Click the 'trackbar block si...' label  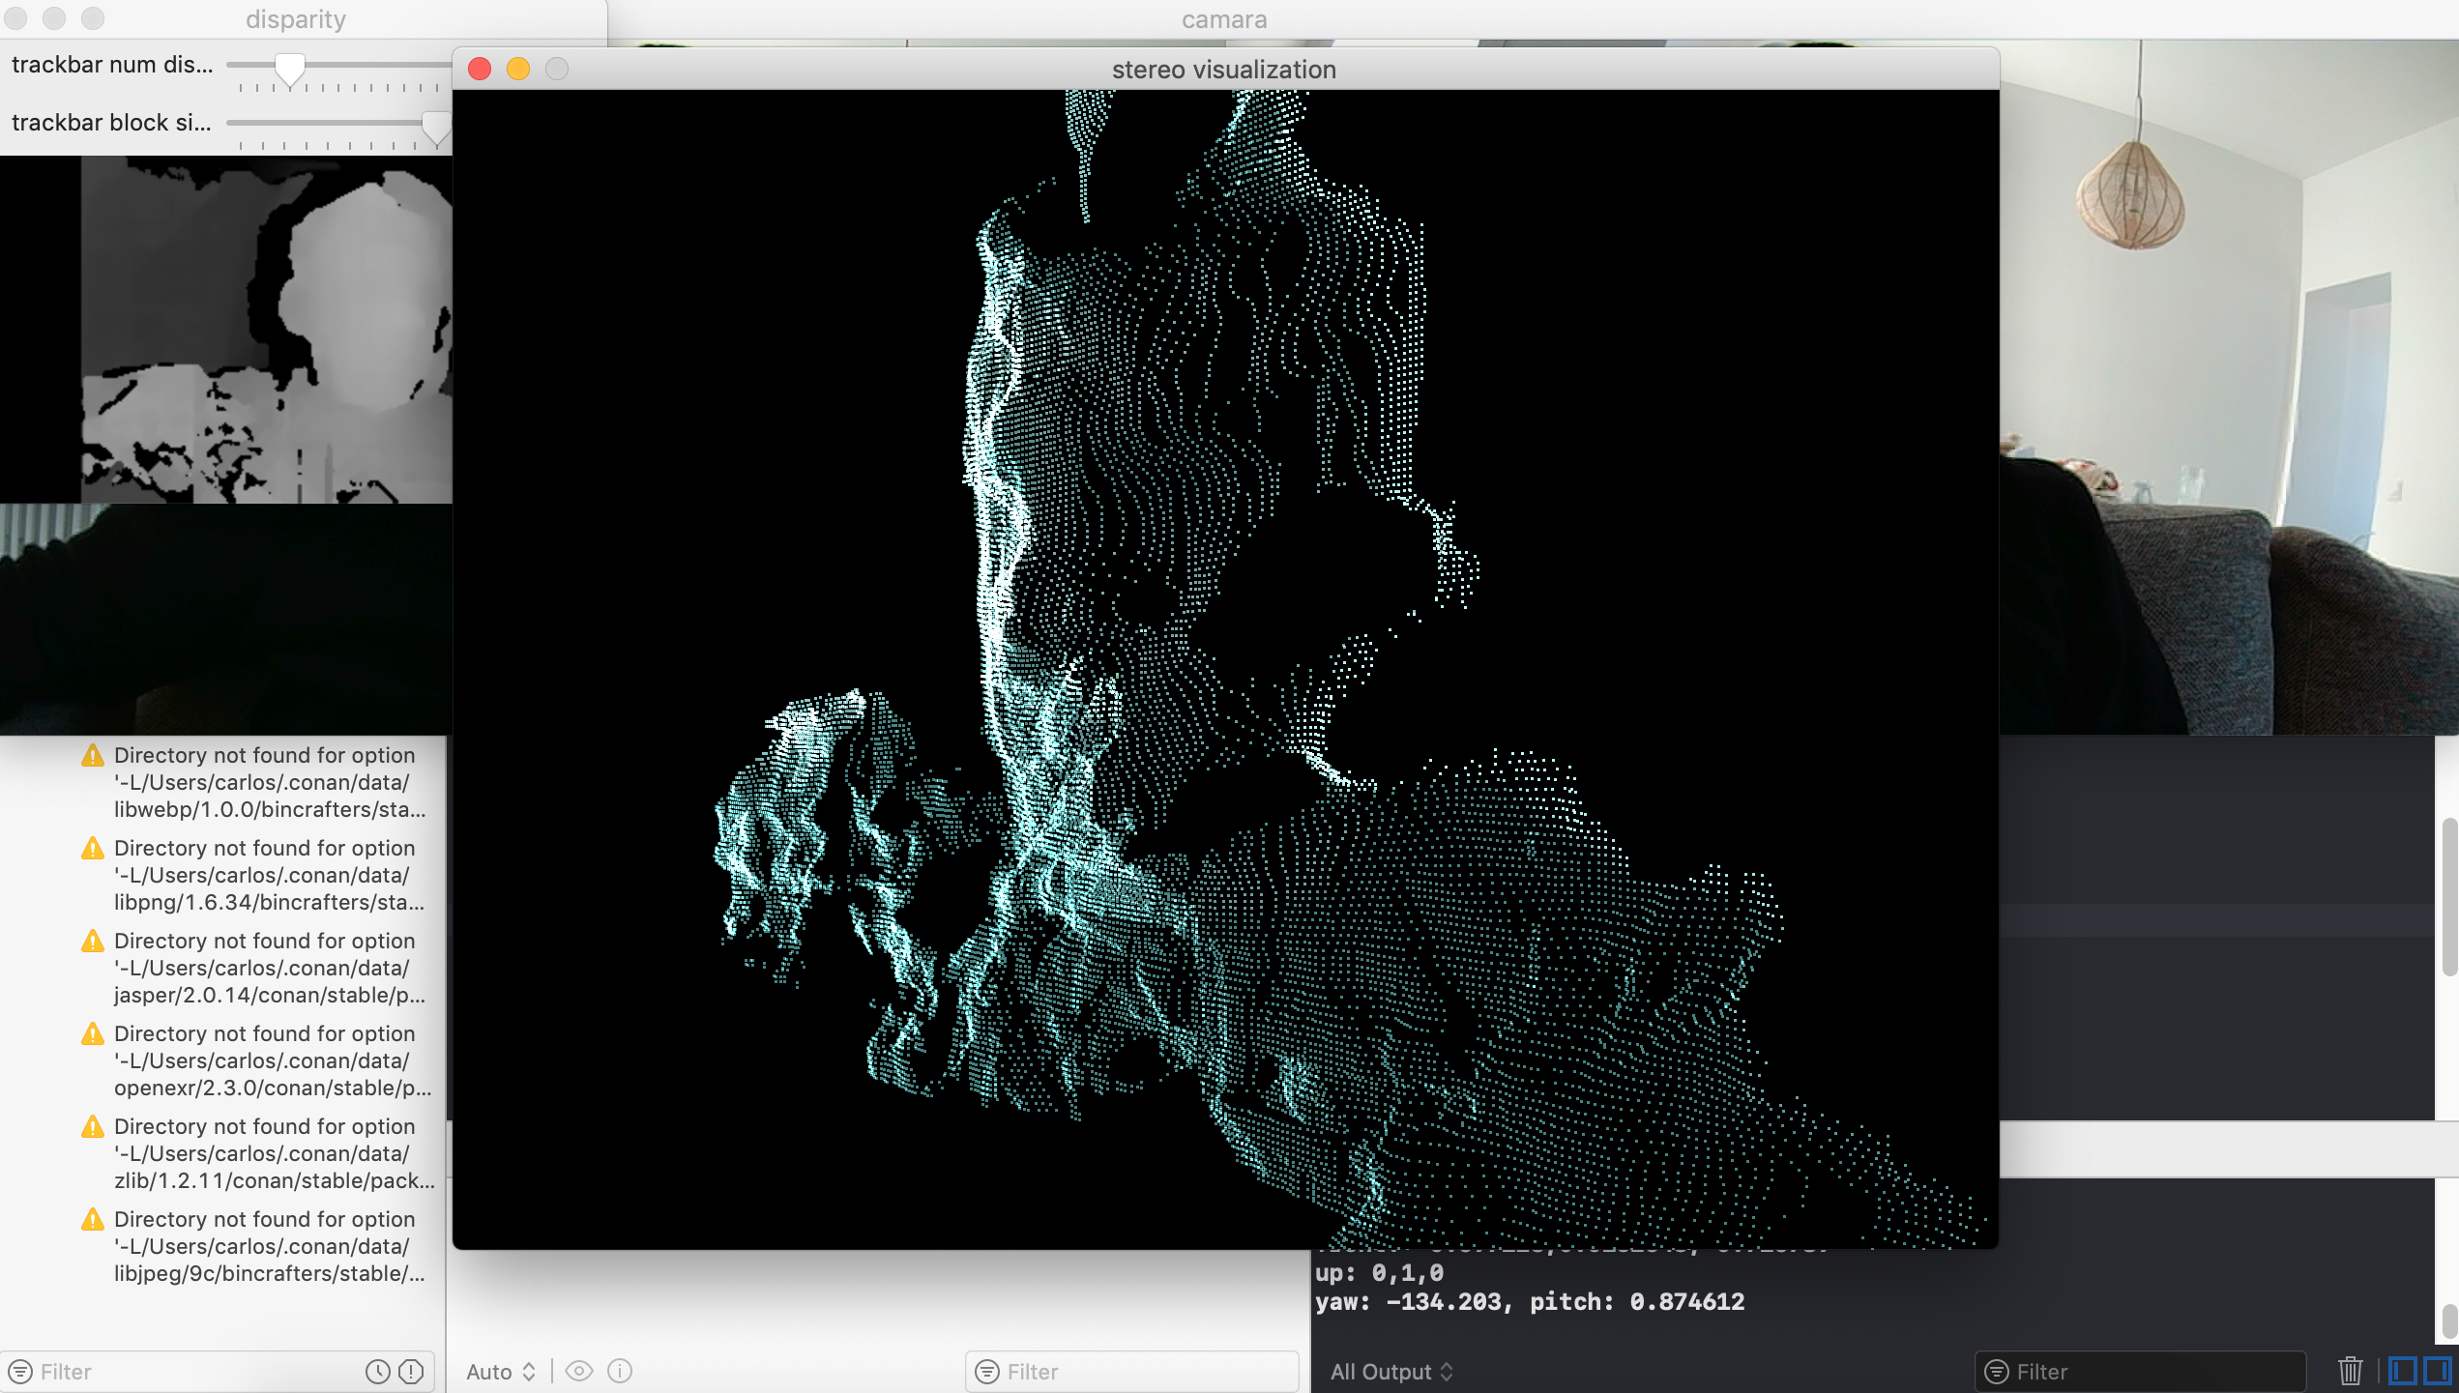coord(111,123)
